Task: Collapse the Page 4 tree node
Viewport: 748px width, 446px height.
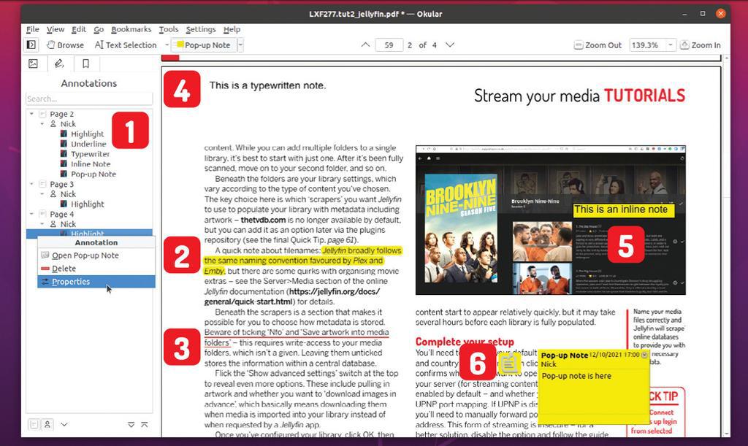Action: coord(31,214)
